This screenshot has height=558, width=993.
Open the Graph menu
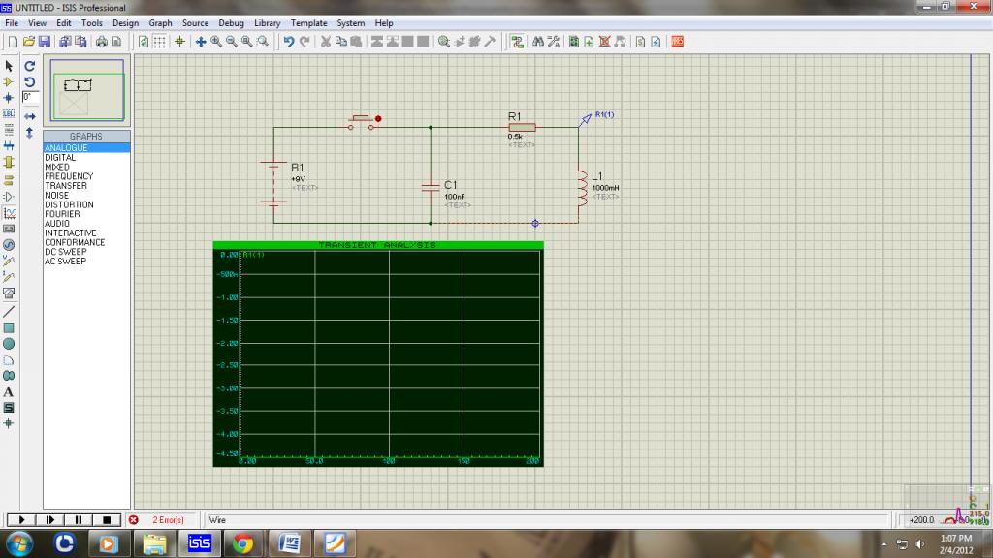click(x=160, y=23)
